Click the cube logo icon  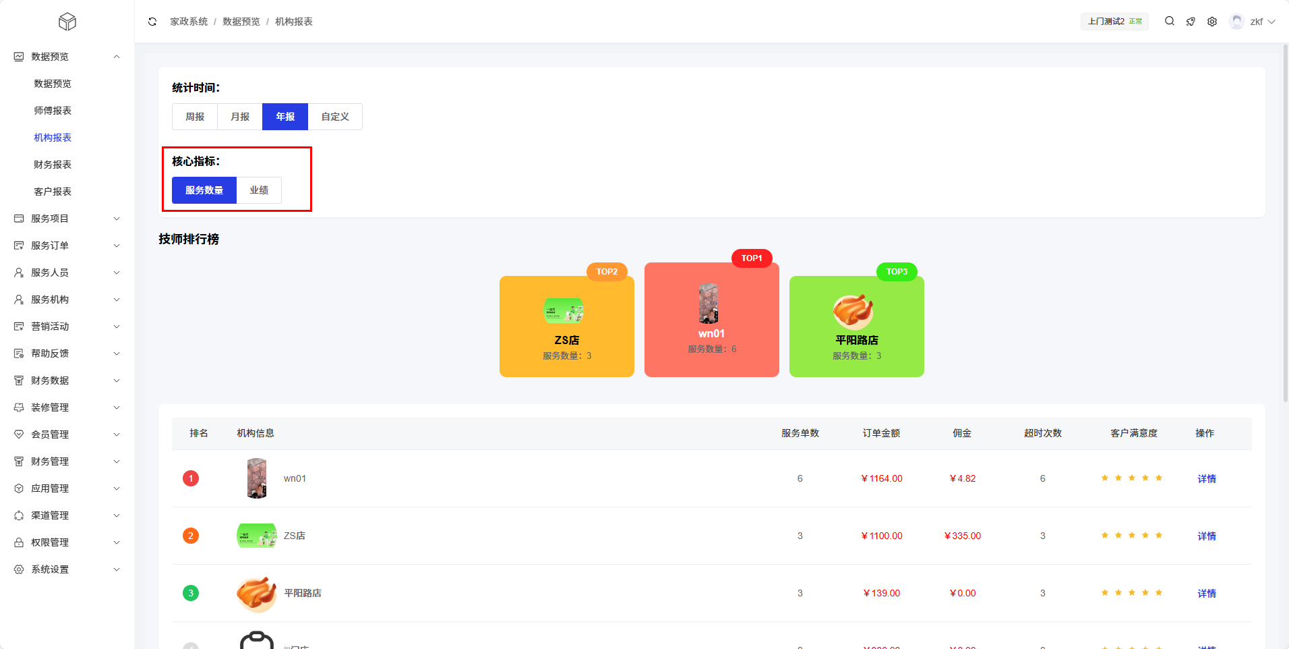click(x=67, y=22)
